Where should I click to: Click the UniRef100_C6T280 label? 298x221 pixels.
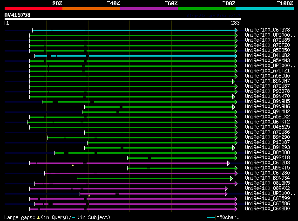pos(267,173)
